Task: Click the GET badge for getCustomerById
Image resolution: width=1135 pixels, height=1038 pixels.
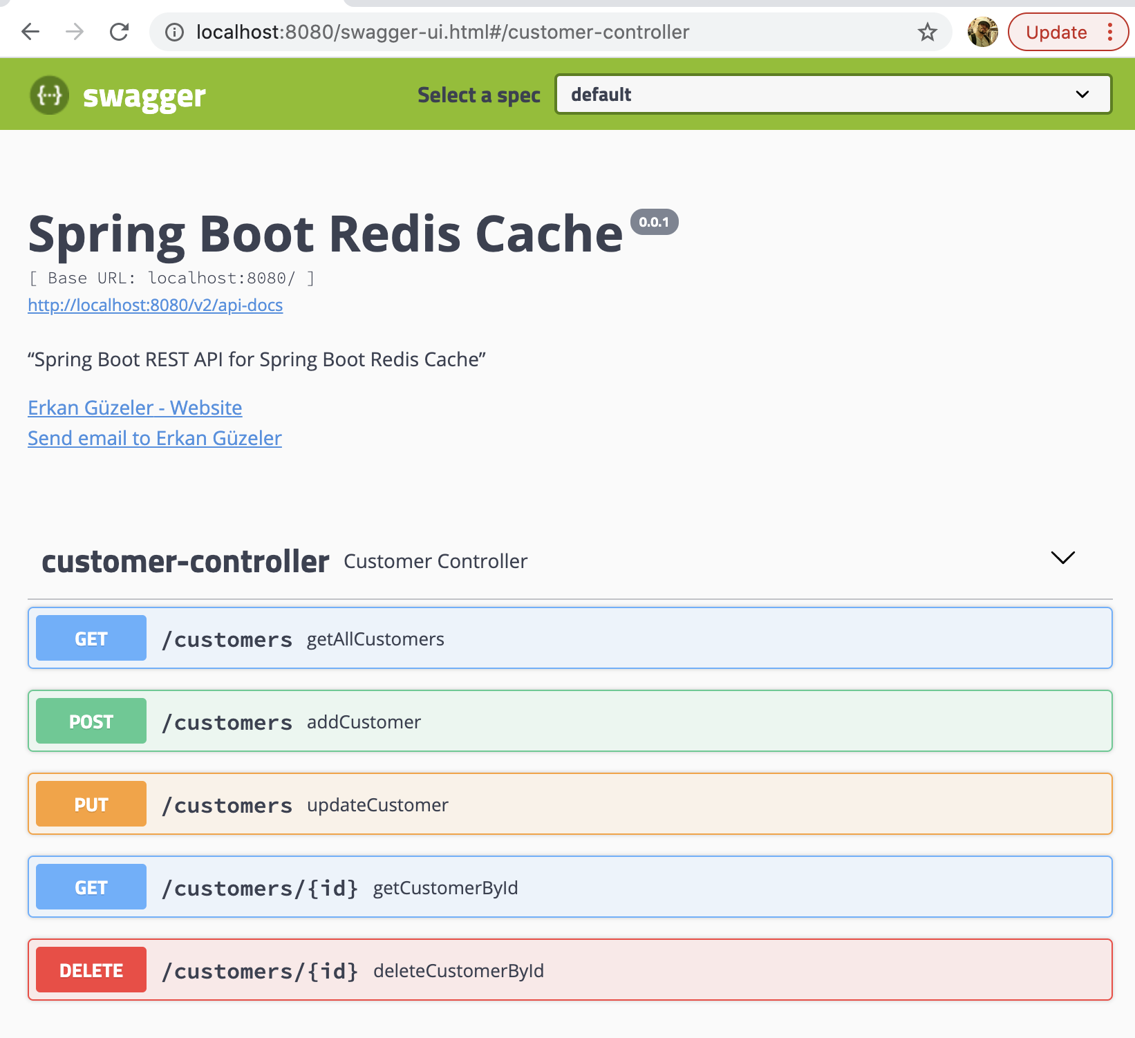Action: [91, 887]
